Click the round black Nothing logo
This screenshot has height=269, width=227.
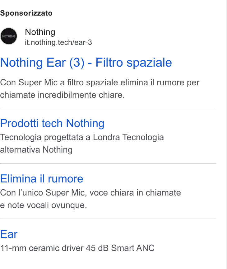click(x=9, y=36)
